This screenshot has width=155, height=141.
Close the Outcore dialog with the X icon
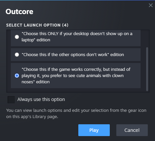tap(151, 5)
